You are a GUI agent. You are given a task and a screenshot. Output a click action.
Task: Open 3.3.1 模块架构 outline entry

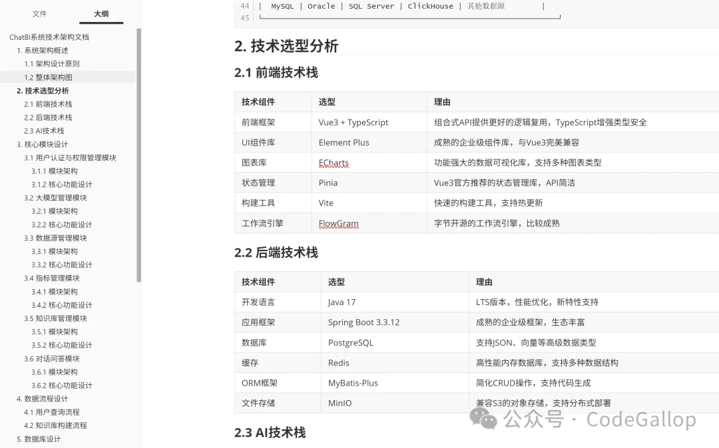pyautogui.click(x=55, y=251)
